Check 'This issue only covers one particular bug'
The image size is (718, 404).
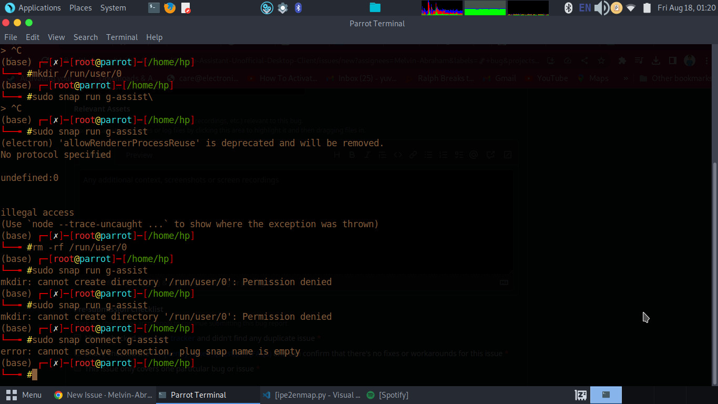click(77, 369)
